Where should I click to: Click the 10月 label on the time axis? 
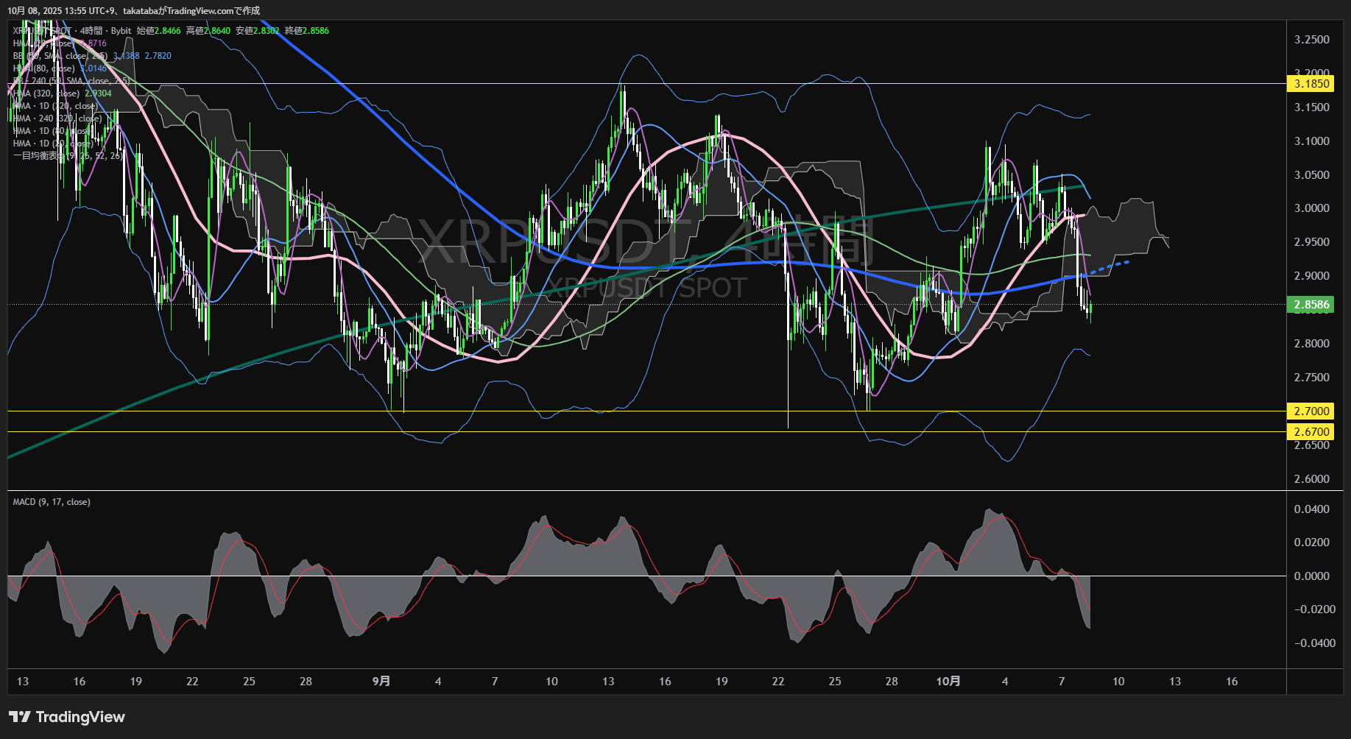[x=948, y=682]
